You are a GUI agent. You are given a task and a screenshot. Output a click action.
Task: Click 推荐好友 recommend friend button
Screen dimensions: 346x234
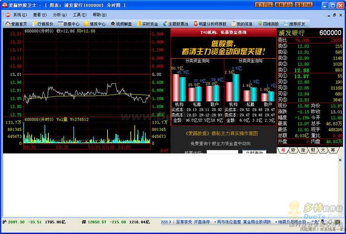pos(295,24)
